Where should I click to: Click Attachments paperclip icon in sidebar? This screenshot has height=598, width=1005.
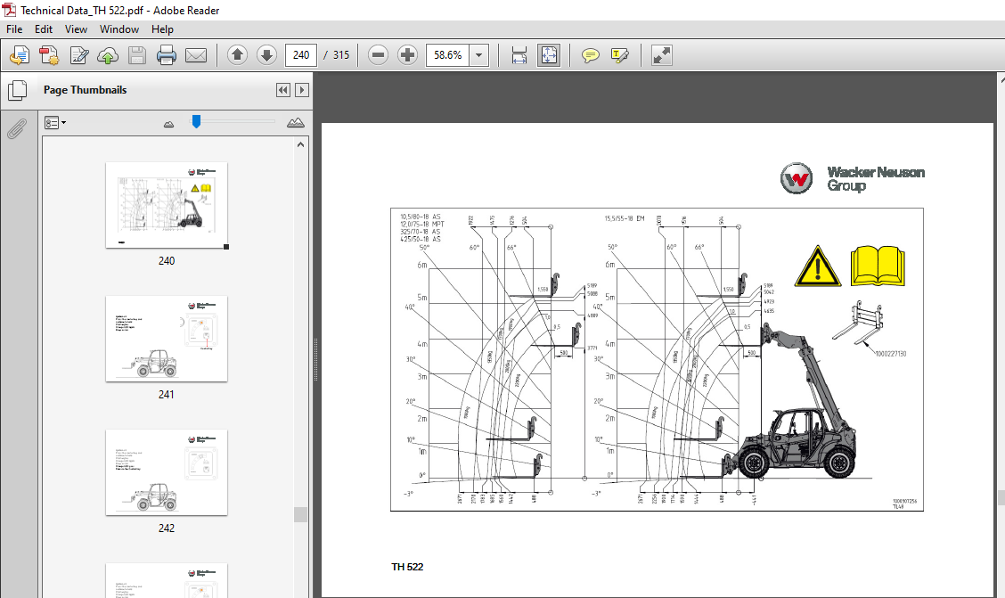pos(17,129)
